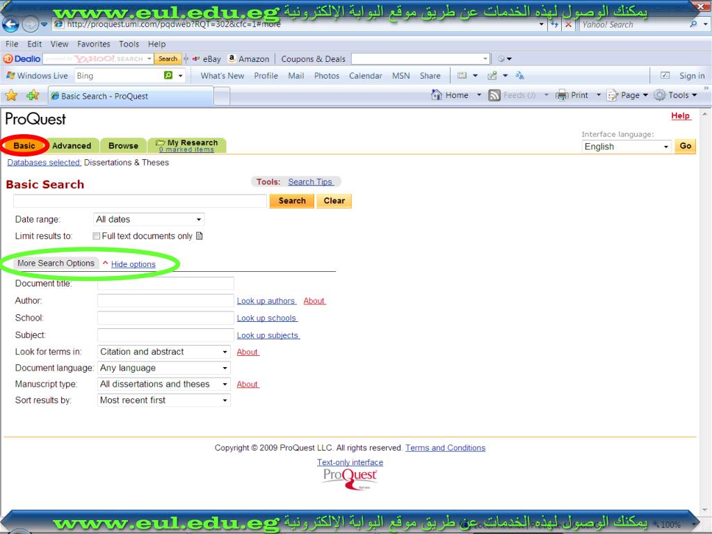Click the Author input field
Image resolution: width=712 pixels, height=534 pixels.
click(x=165, y=300)
